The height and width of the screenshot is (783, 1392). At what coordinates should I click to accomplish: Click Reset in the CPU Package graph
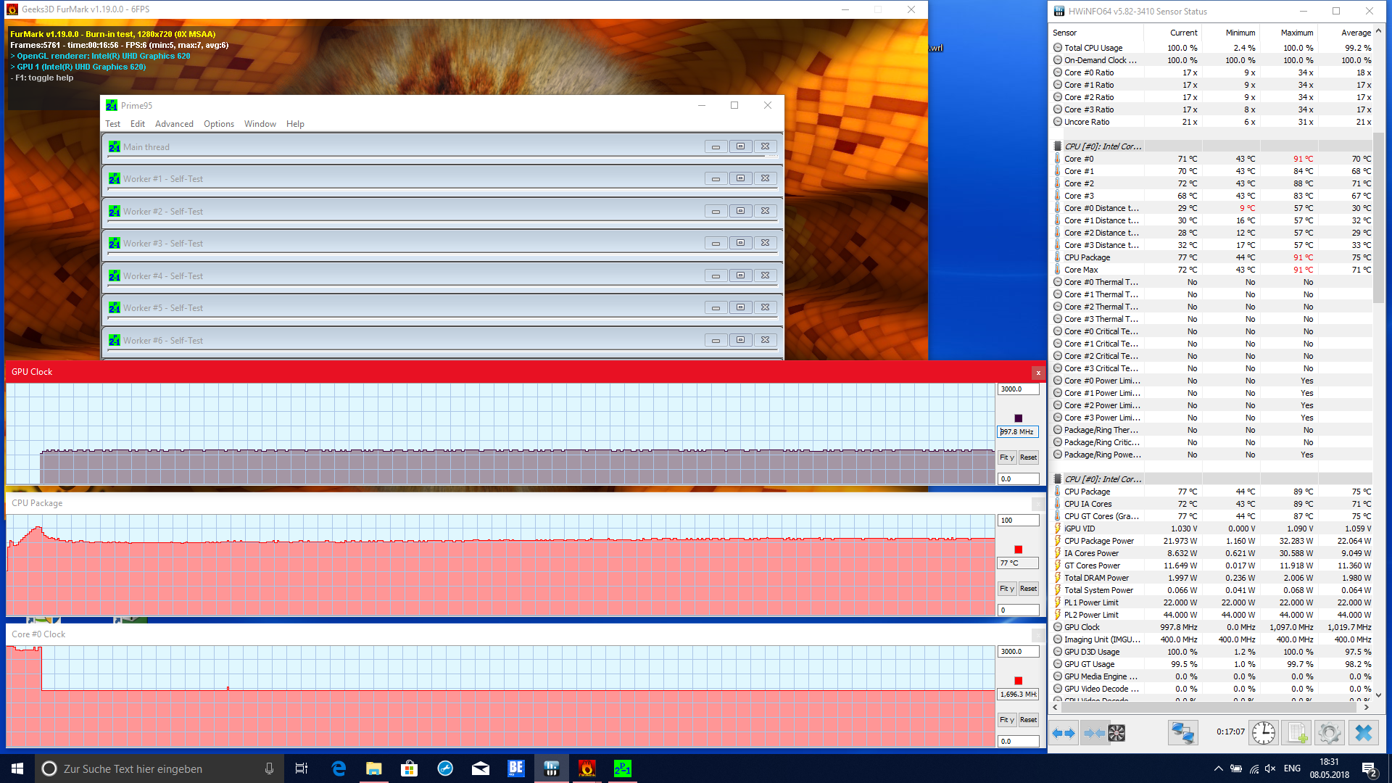pos(1028,589)
